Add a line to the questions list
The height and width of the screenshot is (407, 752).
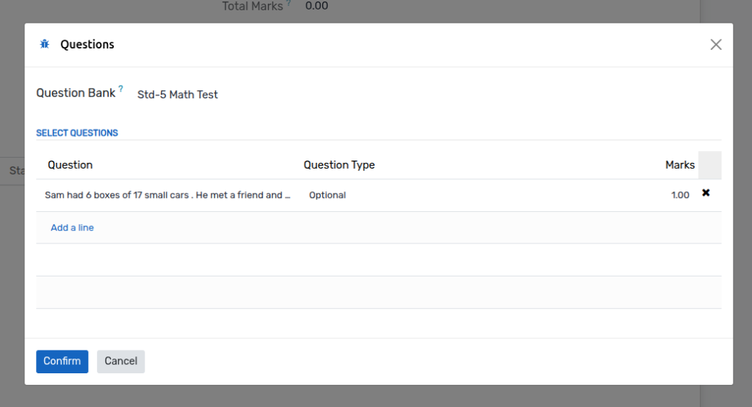[x=73, y=228]
